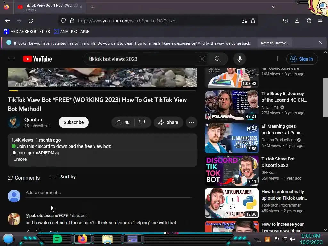This screenshot has width=328, height=246.
Task: Open ad site pubprofits.com link
Action: click(64, 85)
